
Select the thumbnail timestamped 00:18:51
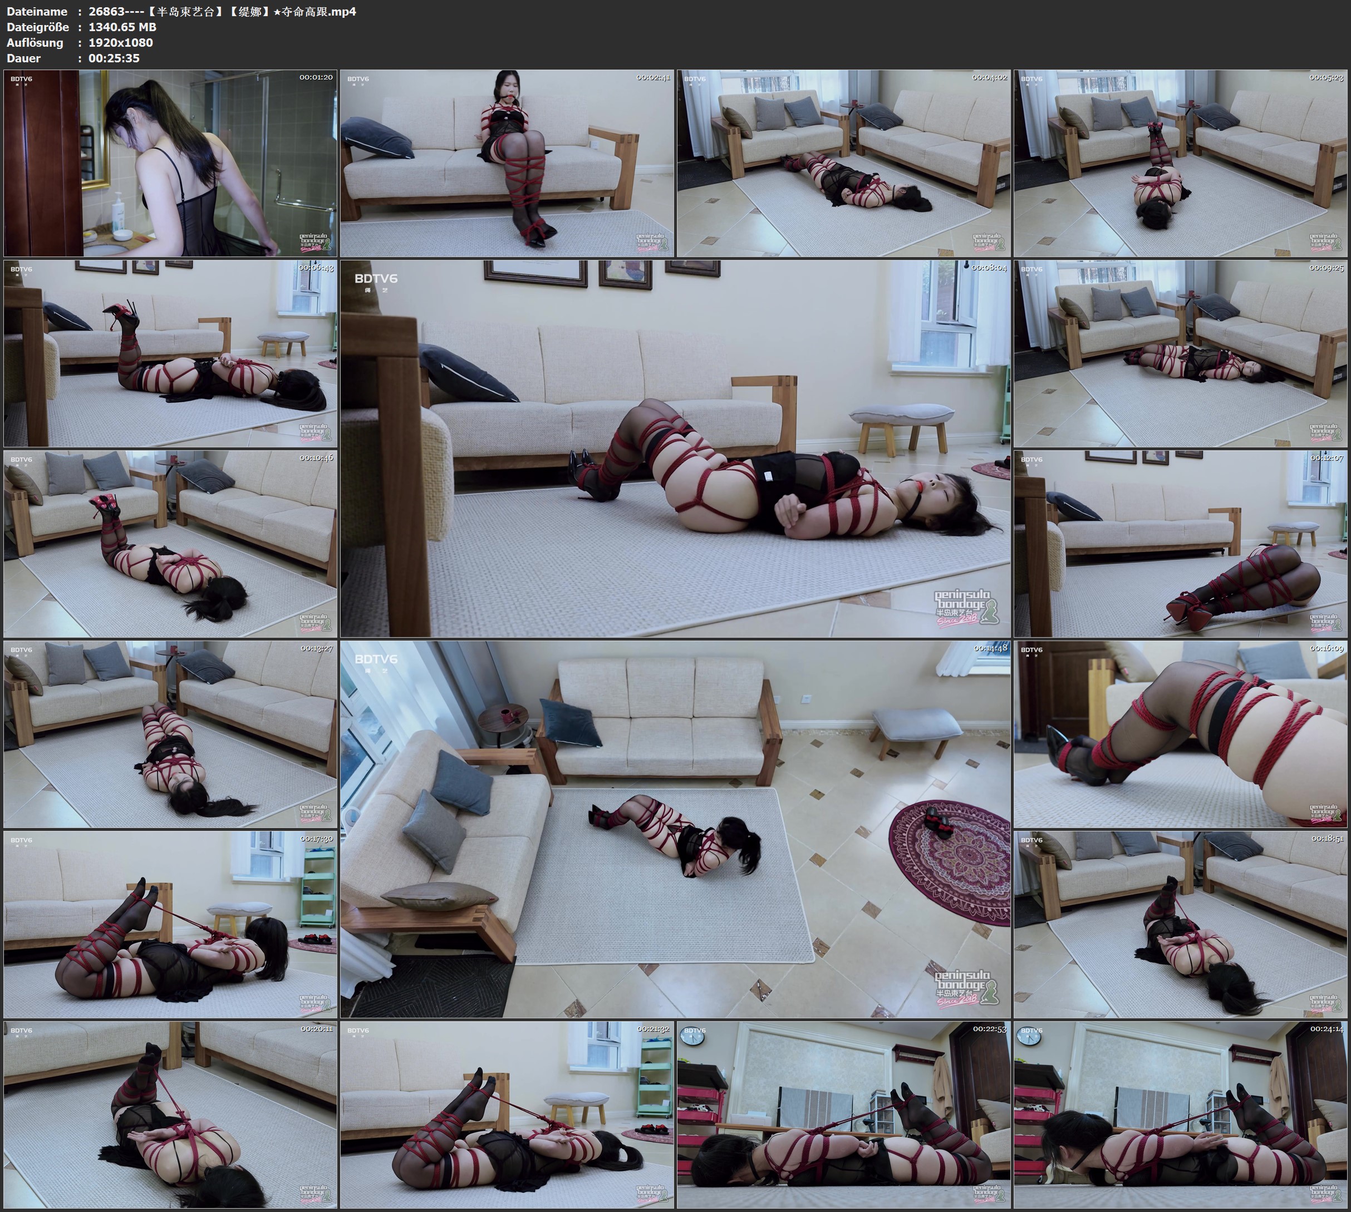[1181, 924]
